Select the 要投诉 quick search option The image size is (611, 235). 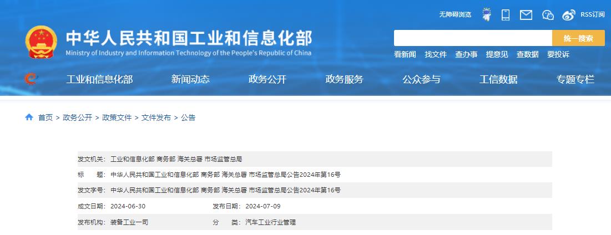558,54
